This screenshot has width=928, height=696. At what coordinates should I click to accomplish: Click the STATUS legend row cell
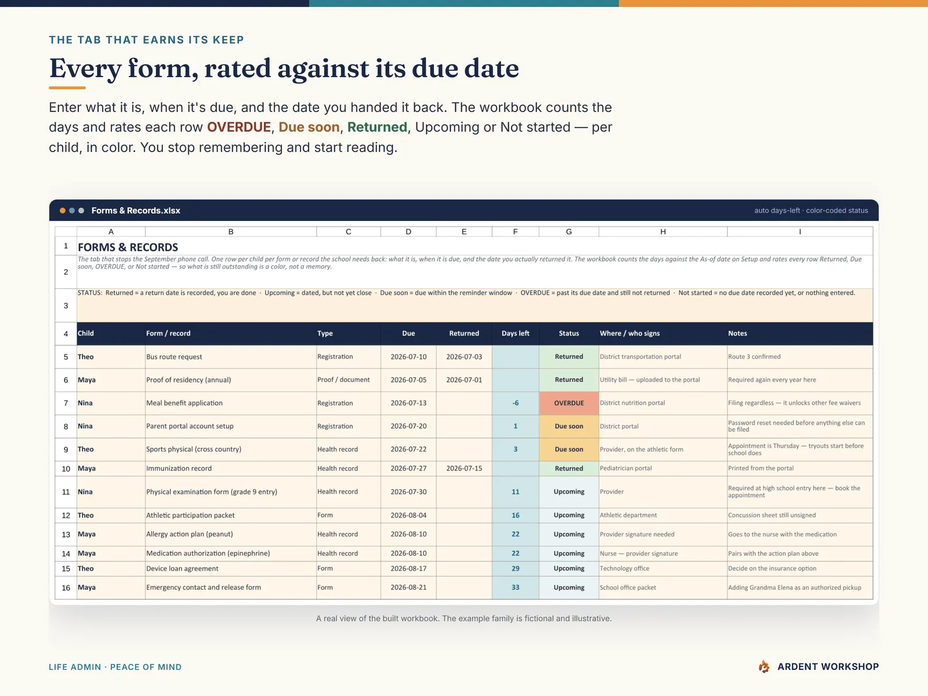click(474, 306)
